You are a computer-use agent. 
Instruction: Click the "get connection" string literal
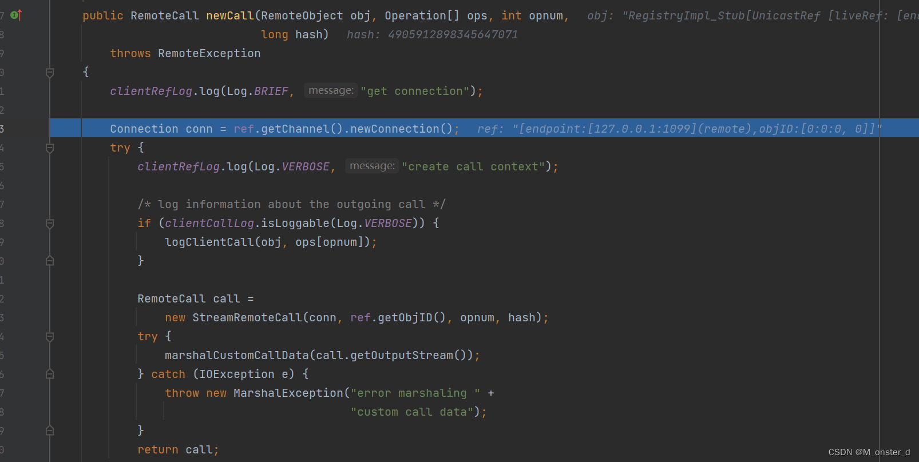[415, 91]
